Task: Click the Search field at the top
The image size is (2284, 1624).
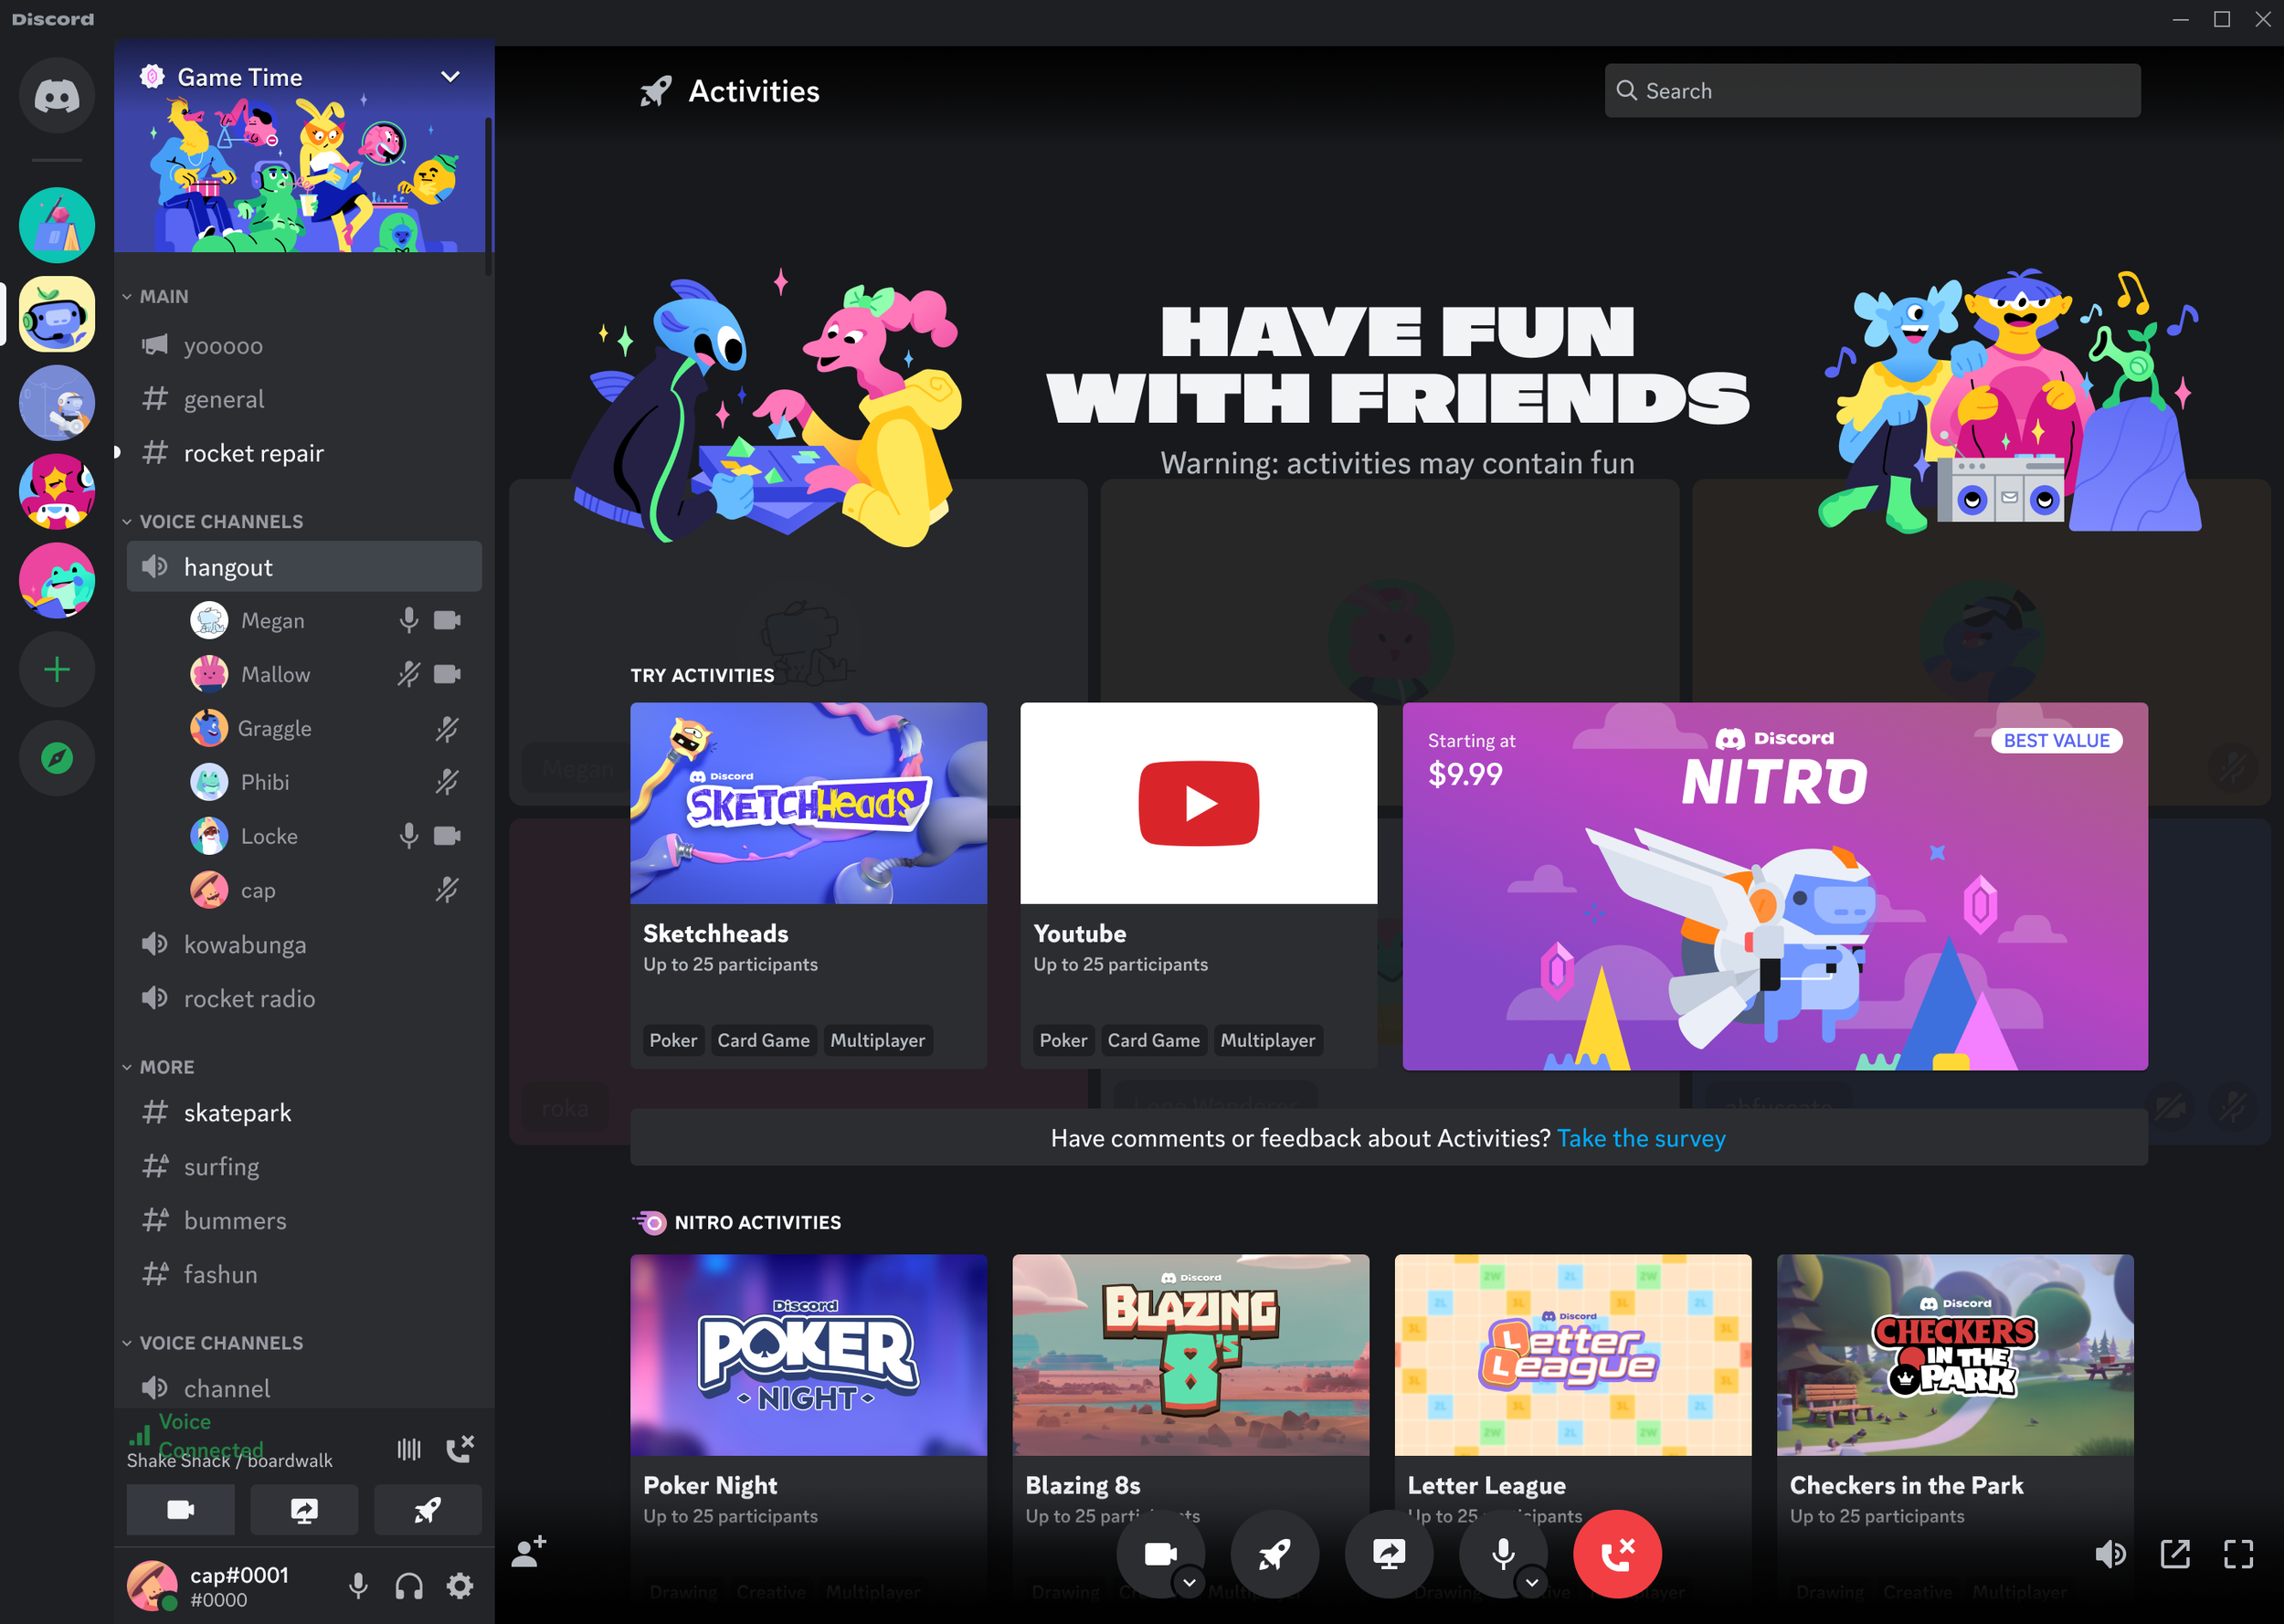Action: 1871,90
